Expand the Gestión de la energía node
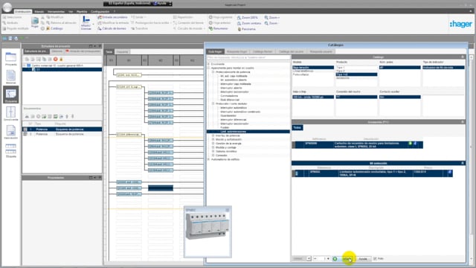 (213, 144)
